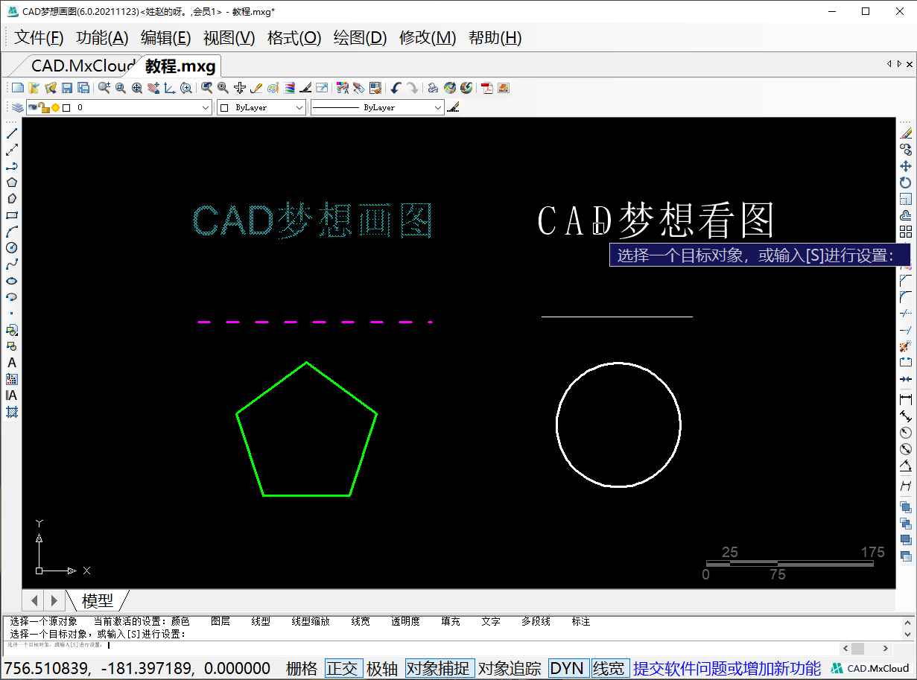
Task: Select the Array tool in right toolbar
Action: click(x=906, y=232)
